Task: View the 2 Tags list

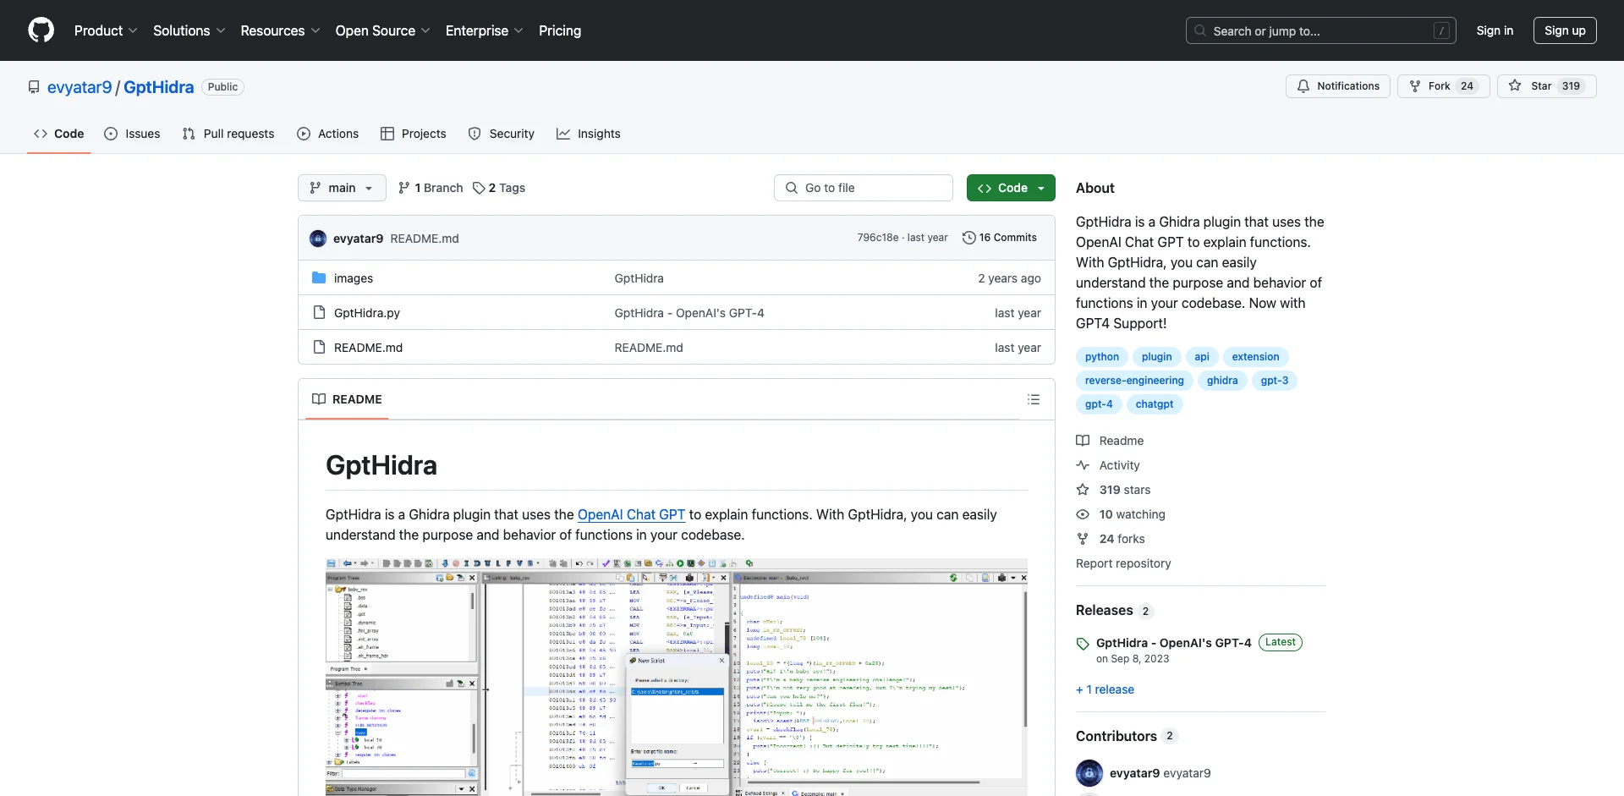Action: click(499, 188)
